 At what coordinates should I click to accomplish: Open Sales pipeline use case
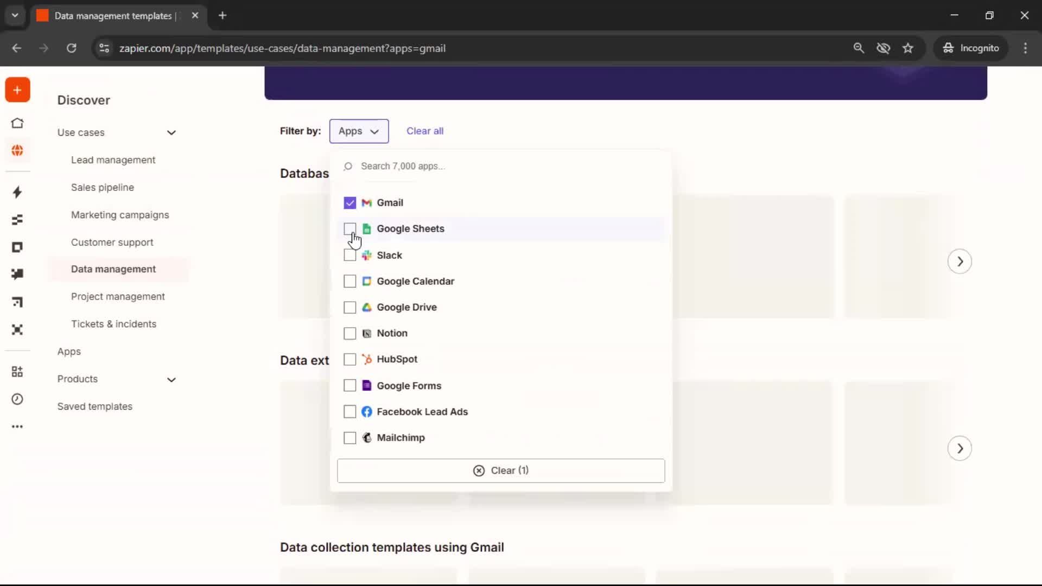pyautogui.click(x=103, y=188)
